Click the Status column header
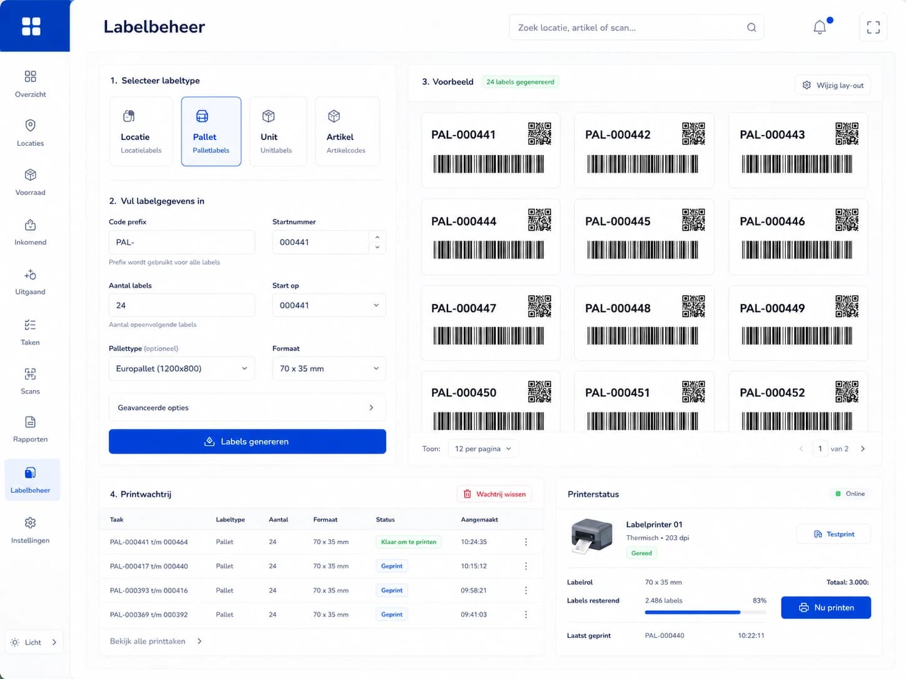The image size is (906, 679). pyautogui.click(x=385, y=520)
